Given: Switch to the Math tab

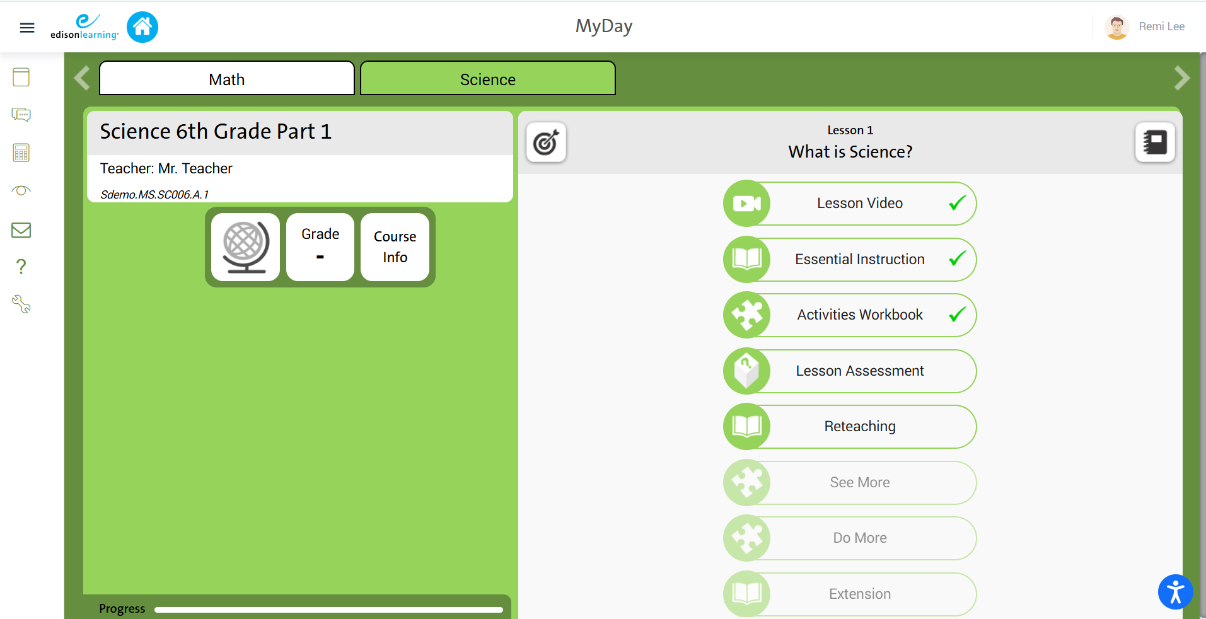Looking at the screenshot, I should (227, 78).
